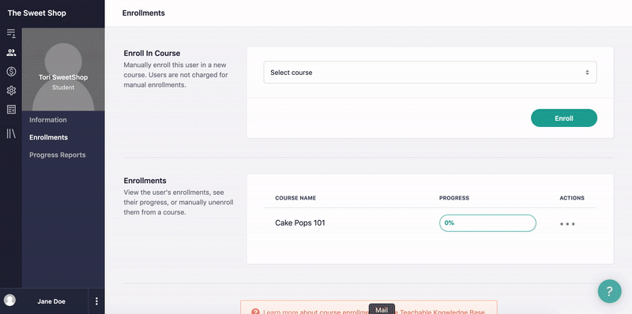Click the Tori SweetShop profile avatar
Screen dimensions: 632x314
coord(63,69)
